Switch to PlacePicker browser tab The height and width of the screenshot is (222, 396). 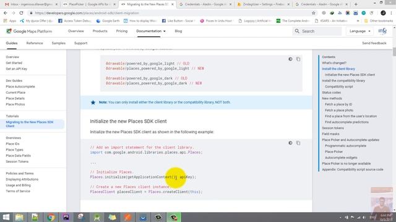pyautogui.click(x=89, y=4)
